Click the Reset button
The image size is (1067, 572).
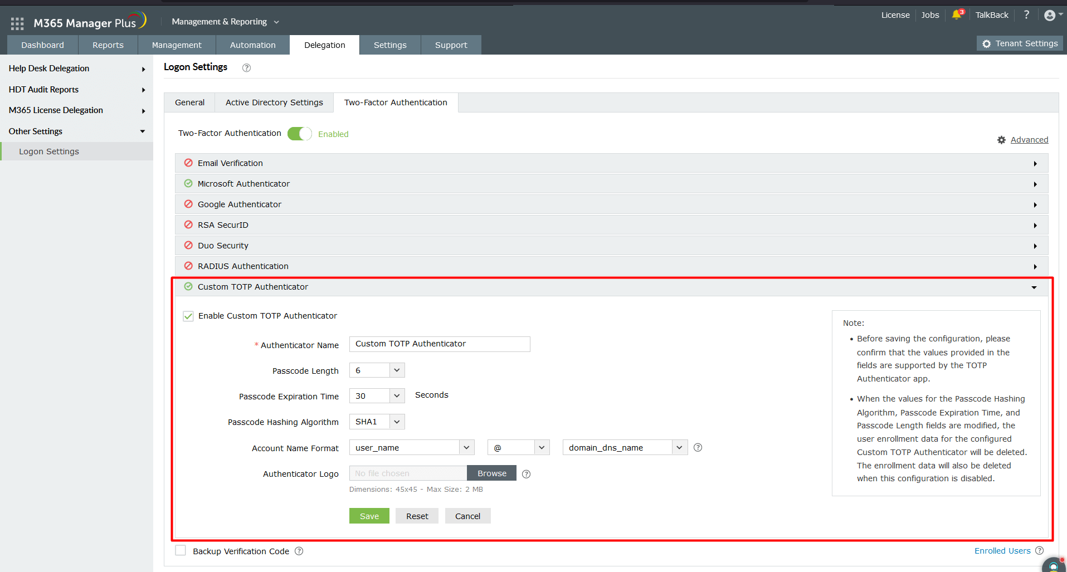417,516
